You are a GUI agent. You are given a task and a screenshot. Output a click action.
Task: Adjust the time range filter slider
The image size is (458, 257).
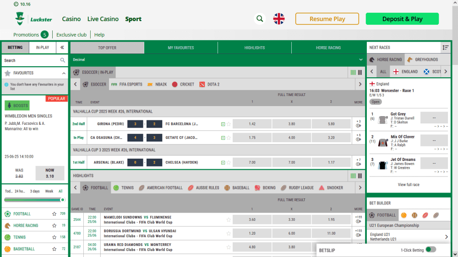(63, 200)
